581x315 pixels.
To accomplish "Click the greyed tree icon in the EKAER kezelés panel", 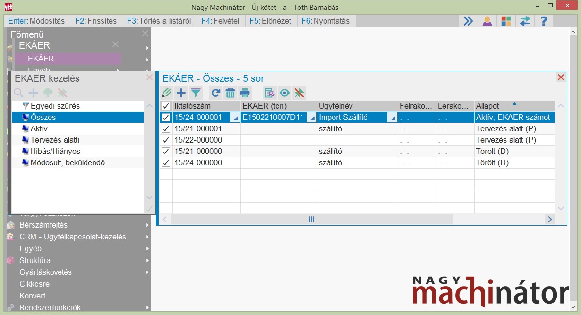I will tap(48, 93).
